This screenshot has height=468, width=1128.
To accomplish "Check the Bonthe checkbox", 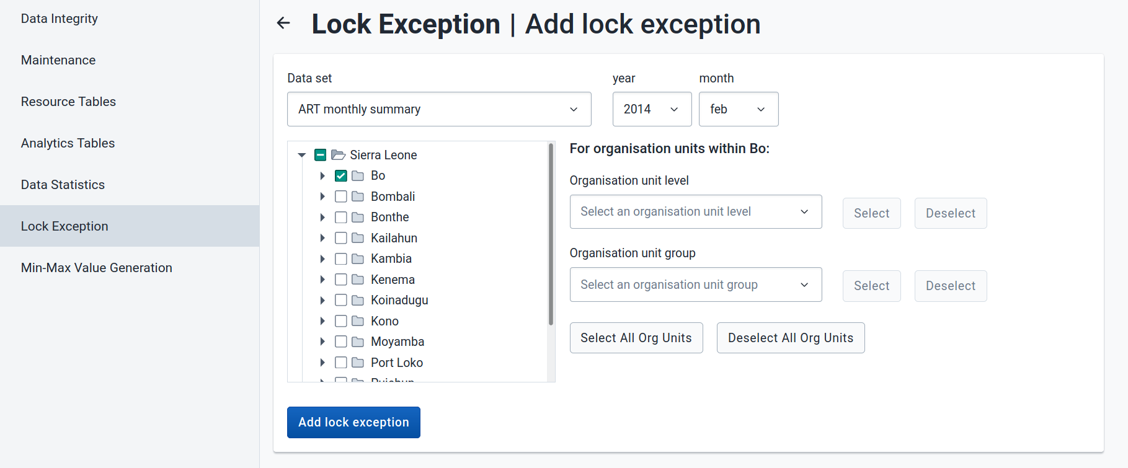I will pos(341,218).
